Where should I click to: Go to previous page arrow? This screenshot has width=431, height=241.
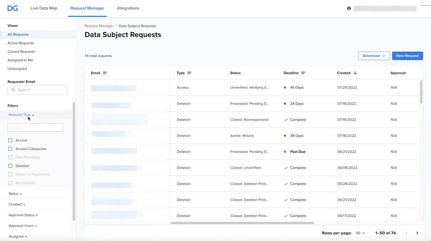pos(406,233)
